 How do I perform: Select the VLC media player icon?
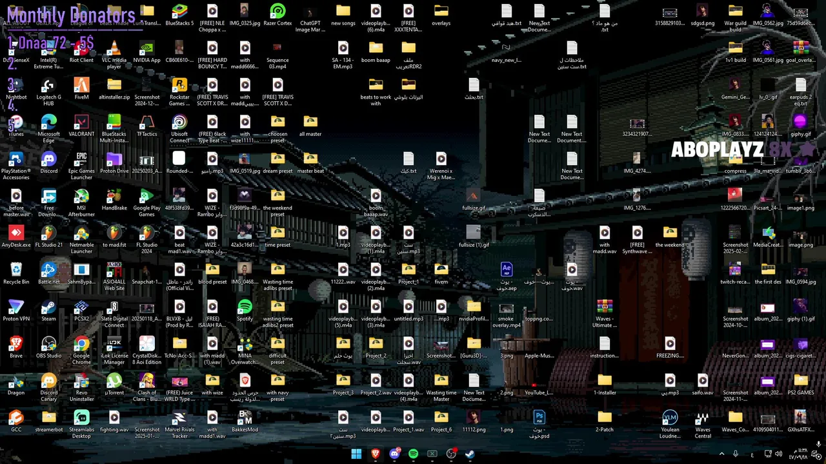(114, 55)
